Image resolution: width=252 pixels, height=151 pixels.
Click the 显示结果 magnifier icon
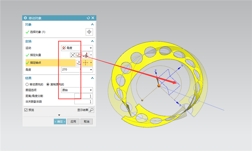(x=91, y=110)
